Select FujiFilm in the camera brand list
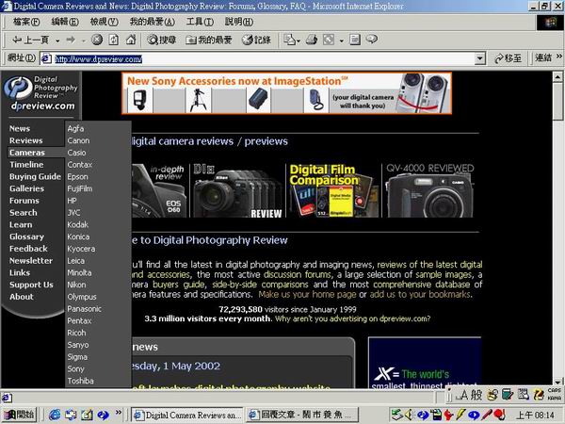 tap(80, 188)
